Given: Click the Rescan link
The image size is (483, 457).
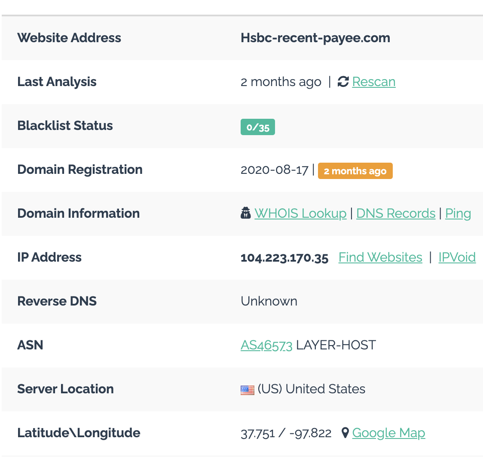Looking at the screenshot, I should coord(373,82).
